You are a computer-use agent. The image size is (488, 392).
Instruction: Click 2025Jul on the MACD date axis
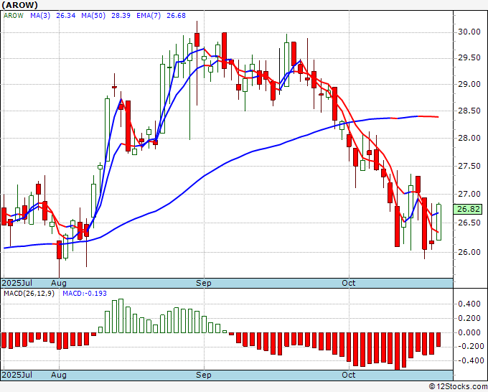tap(17, 375)
